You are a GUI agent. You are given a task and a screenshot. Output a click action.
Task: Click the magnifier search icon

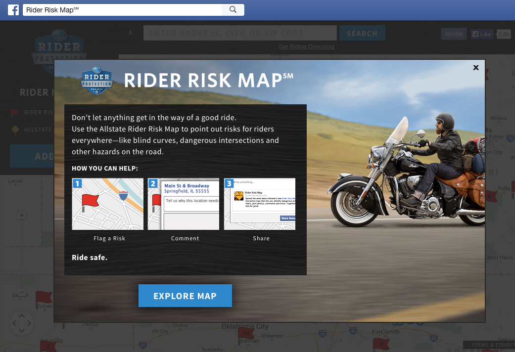233,9
